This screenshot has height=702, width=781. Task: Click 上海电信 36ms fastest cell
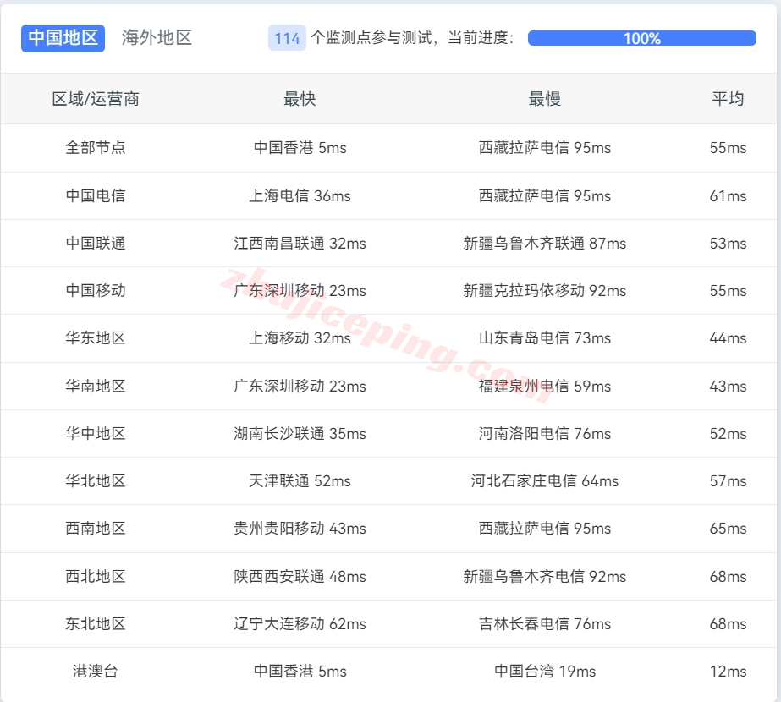[x=300, y=195]
